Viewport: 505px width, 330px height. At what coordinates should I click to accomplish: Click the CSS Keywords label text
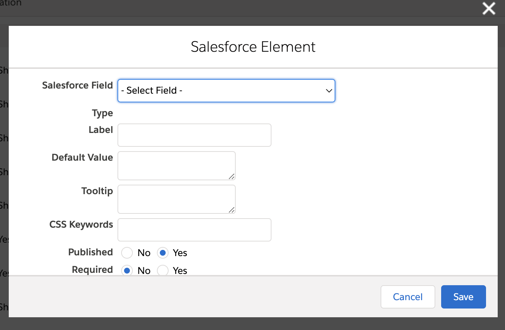click(x=81, y=225)
